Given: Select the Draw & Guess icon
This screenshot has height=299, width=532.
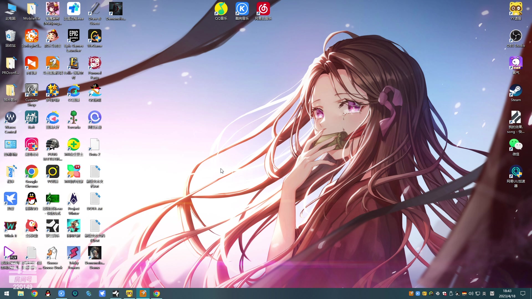Looking at the screenshot, I should tap(95, 14).
